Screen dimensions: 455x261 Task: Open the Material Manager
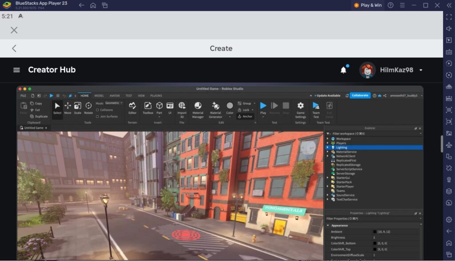[198, 108]
